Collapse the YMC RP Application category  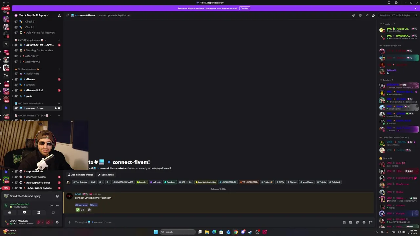point(31,40)
